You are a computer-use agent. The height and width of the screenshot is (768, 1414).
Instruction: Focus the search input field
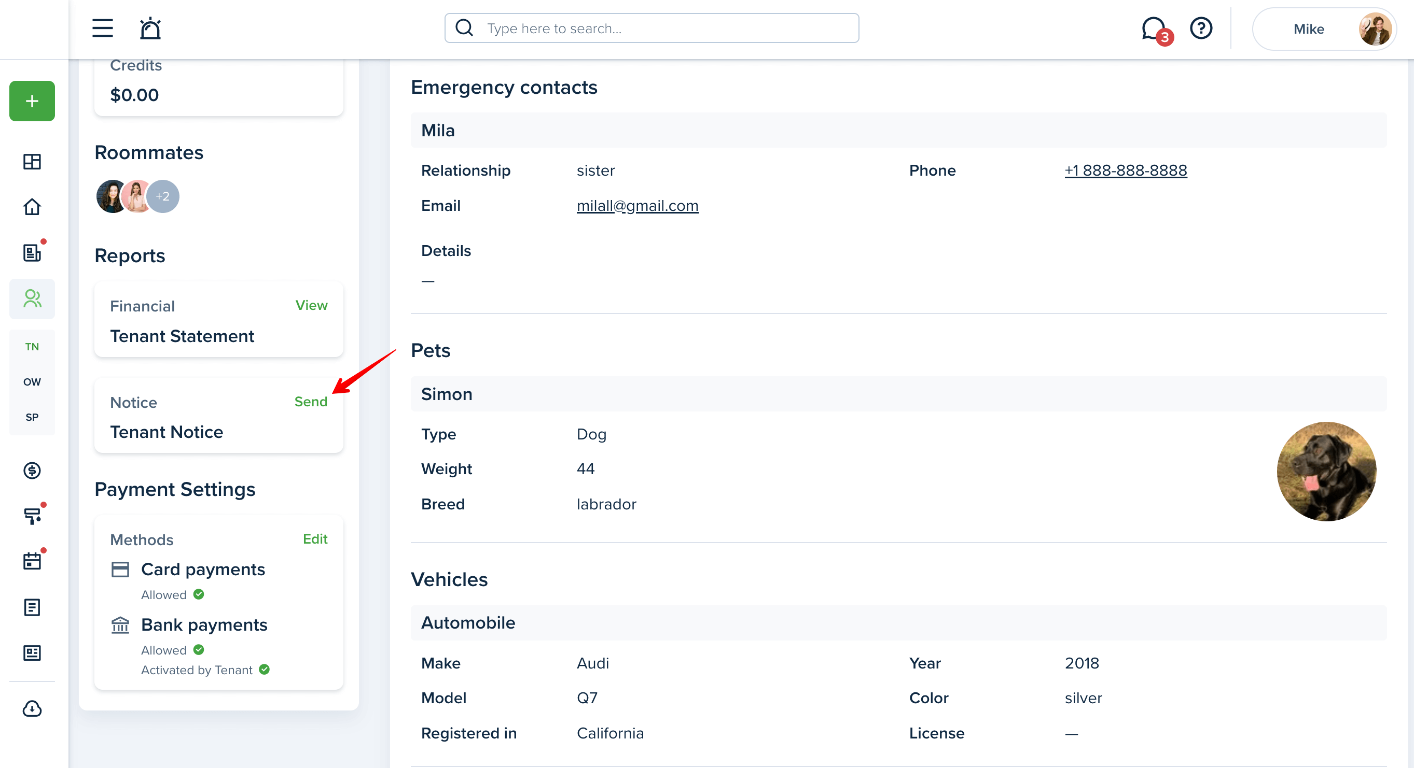[651, 28]
